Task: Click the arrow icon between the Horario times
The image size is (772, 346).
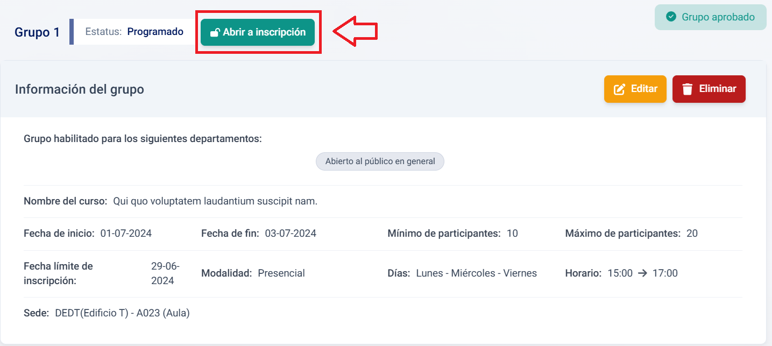Action: coord(642,273)
